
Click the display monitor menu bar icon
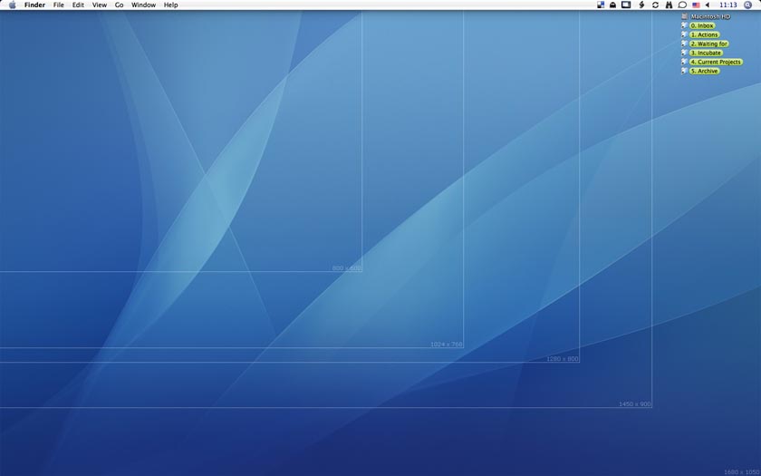click(625, 5)
